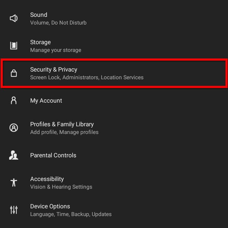Click the person icon for My Account
The width and height of the screenshot is (228, 228).
[x=14, y=100]
